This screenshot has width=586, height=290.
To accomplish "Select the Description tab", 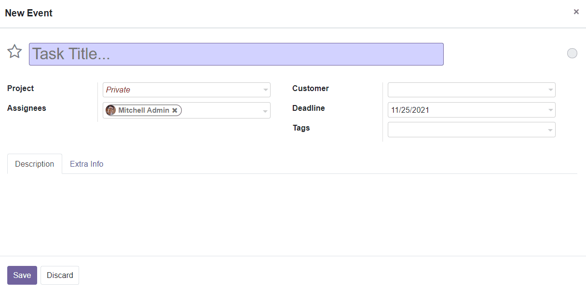I will (x=34, y=164).
